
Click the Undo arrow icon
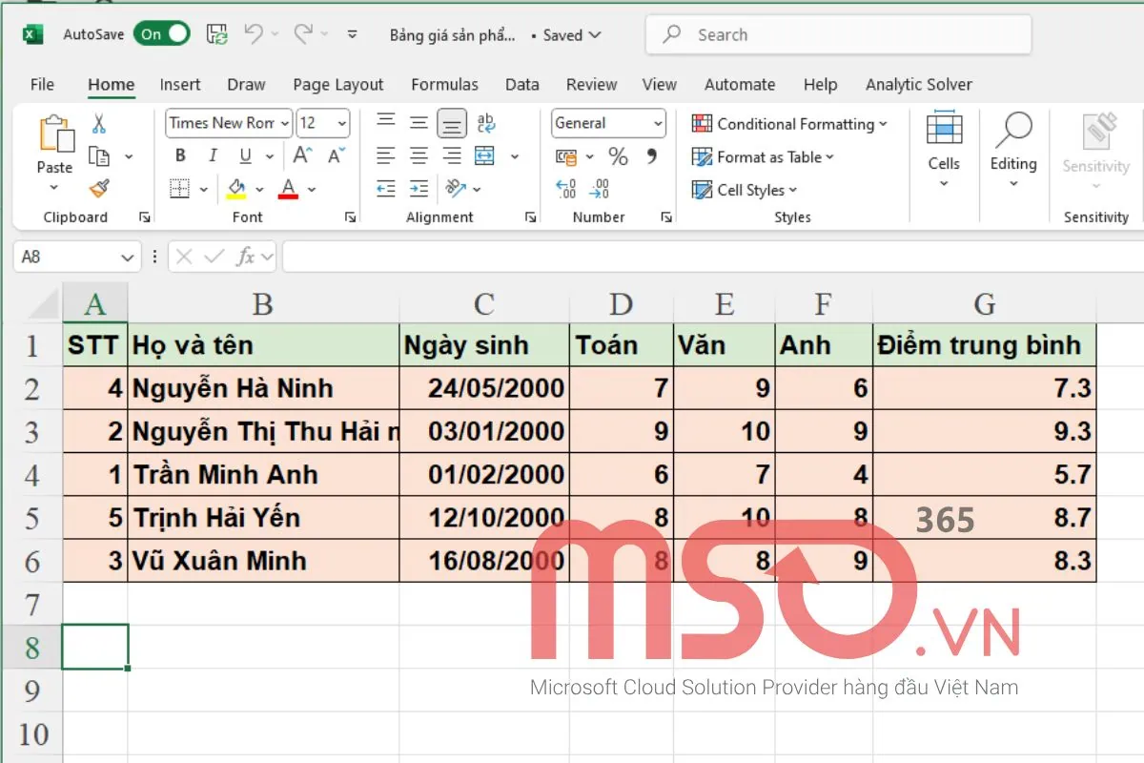coord(253,35)
